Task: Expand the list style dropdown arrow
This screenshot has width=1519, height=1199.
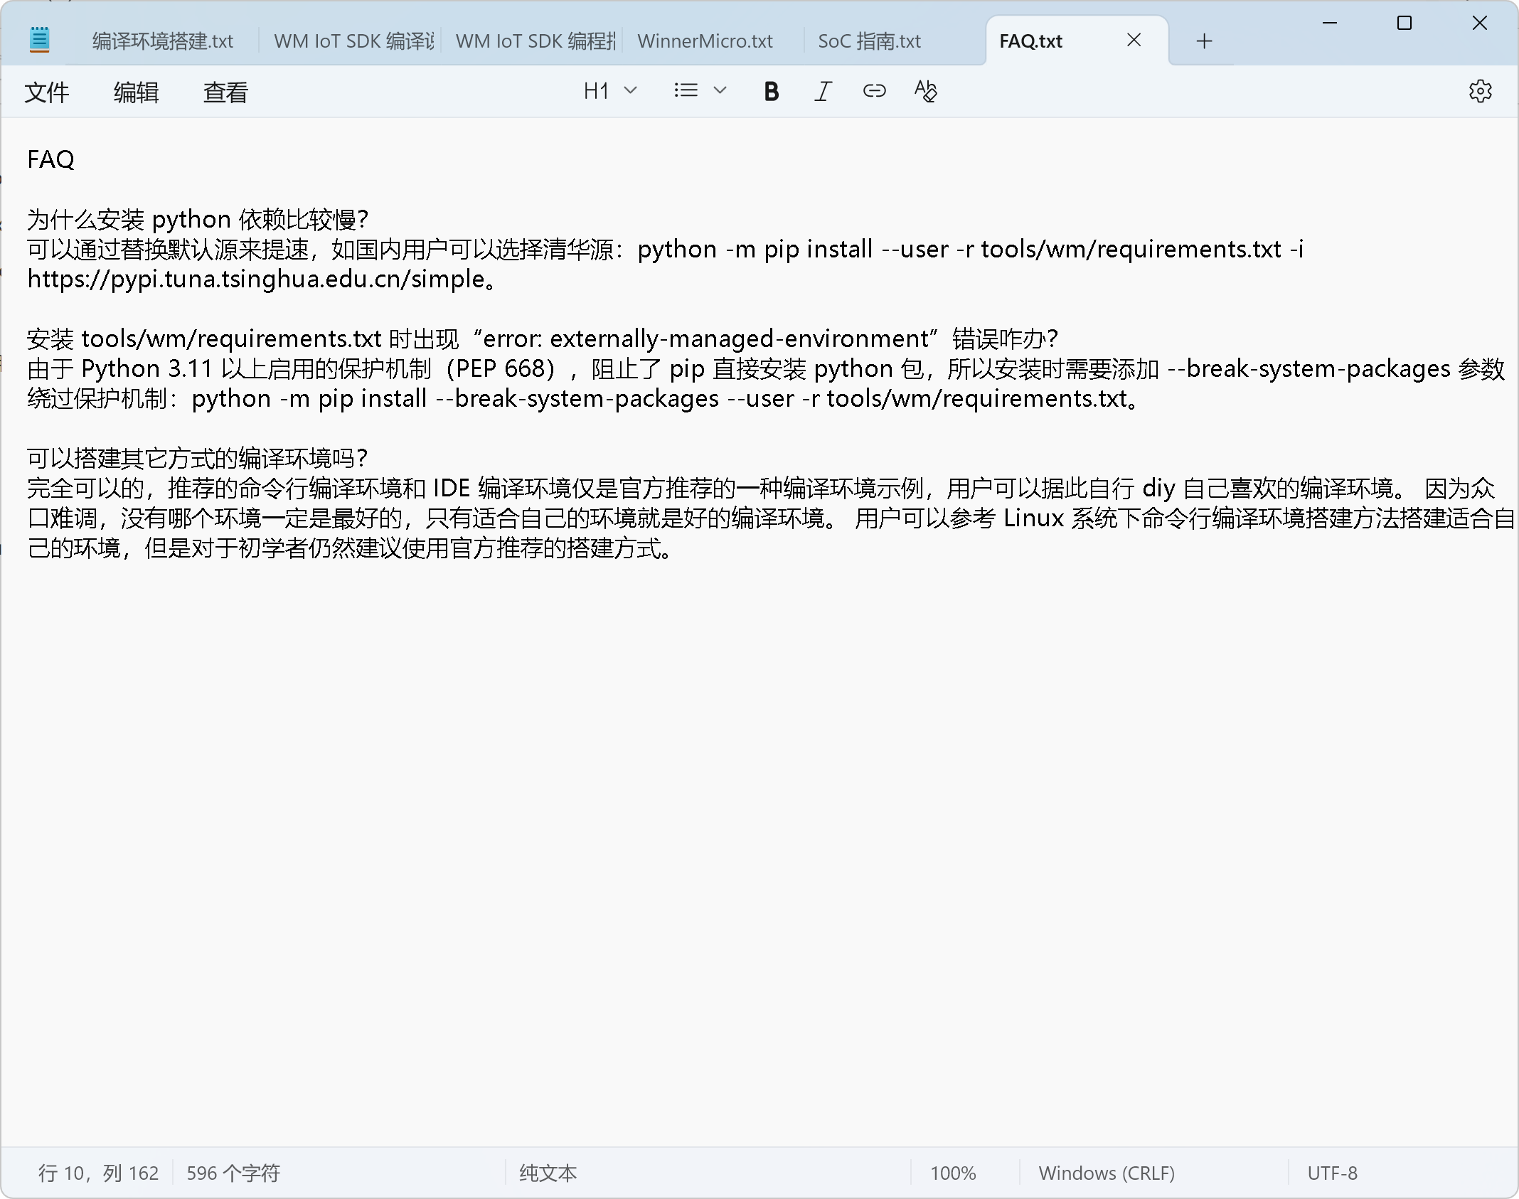Action: point(720,91)
